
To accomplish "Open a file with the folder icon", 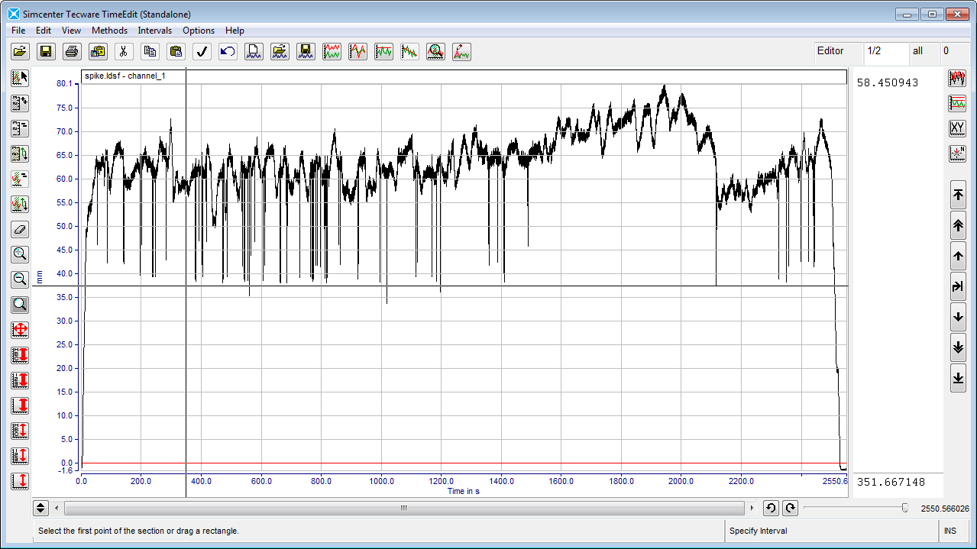I will click(20, 51).
